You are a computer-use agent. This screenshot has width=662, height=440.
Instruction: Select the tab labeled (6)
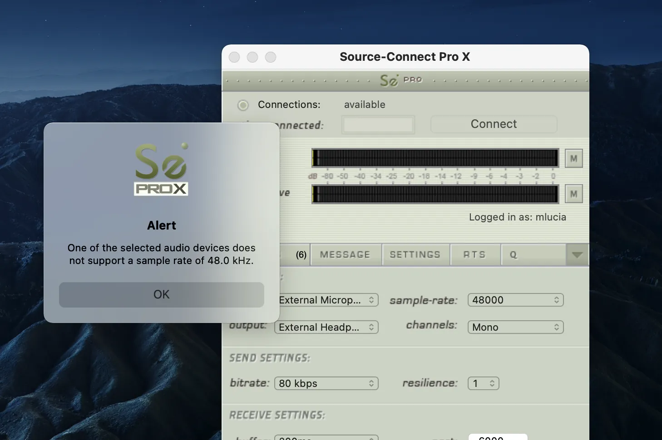295,254
